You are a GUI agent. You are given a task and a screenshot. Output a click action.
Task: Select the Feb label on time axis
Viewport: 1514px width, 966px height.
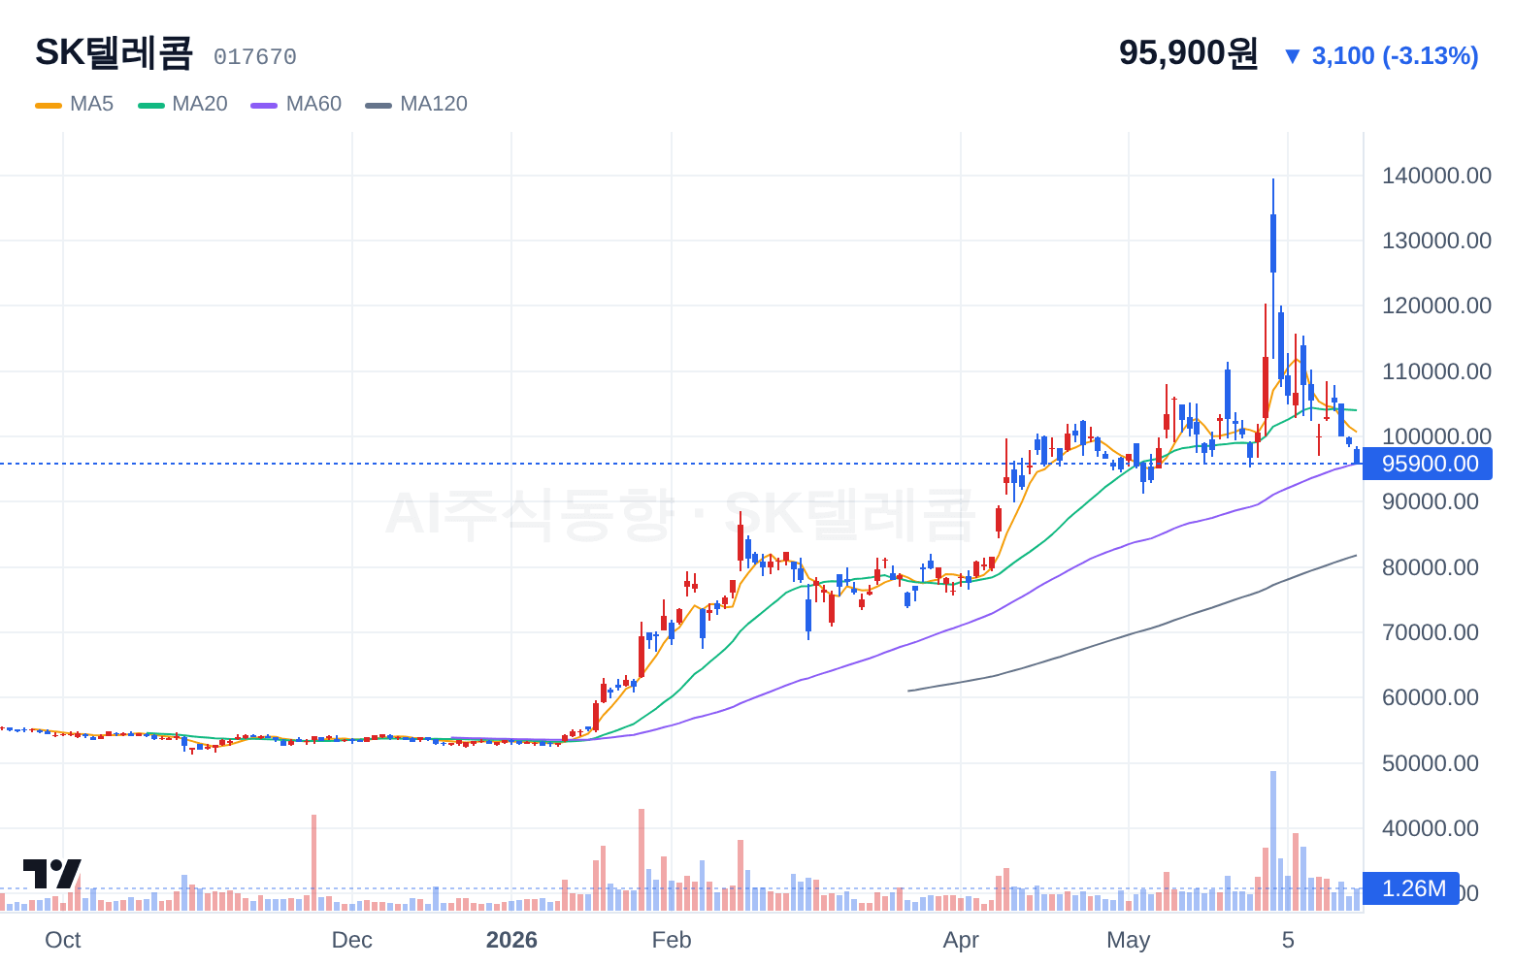(672, 940)
